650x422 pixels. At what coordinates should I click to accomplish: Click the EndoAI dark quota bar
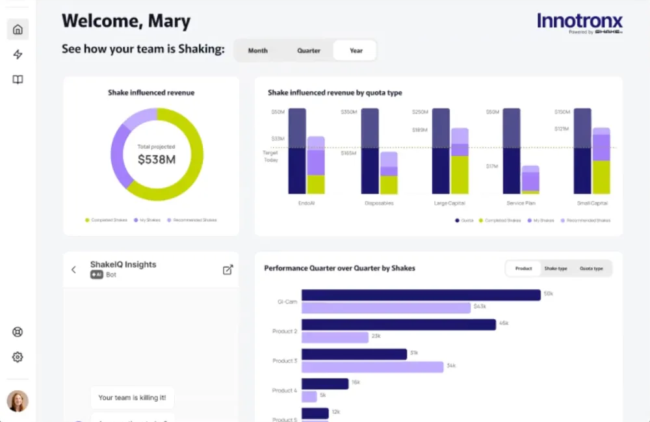297,151
